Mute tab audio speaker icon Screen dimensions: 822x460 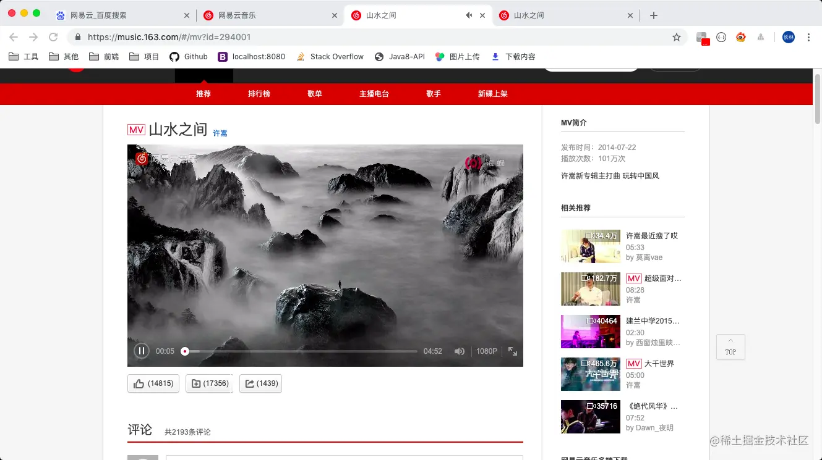coord(469,15)
